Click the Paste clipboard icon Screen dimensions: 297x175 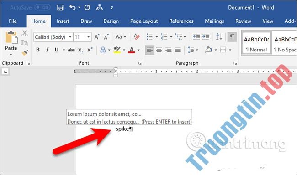coord(11,38)
